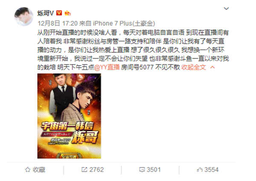Screen dimensions: 256x181
Task: Open the 宇宙第一韩信 poster image
Action: (x=69, y=116)
